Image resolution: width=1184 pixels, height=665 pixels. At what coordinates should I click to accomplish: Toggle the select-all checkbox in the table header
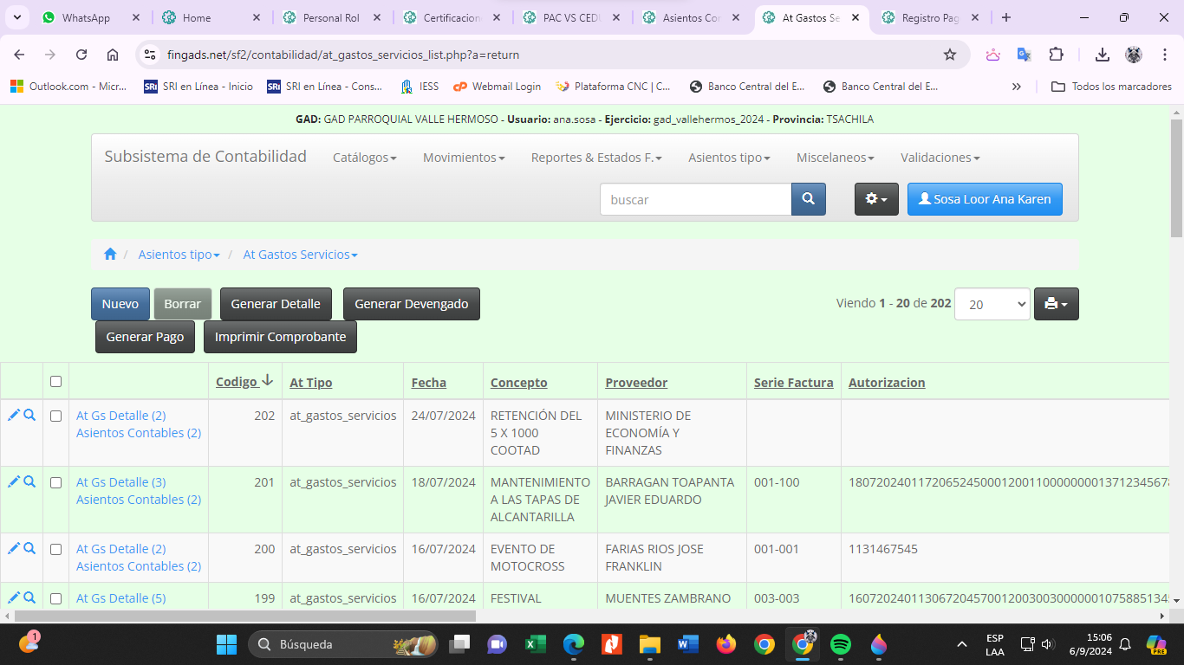click(56, 382)
